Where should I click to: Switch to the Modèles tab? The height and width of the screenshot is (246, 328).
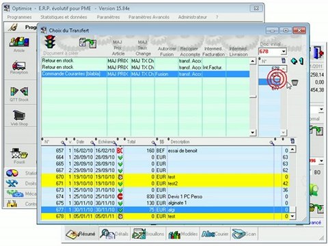pos(183,234)
